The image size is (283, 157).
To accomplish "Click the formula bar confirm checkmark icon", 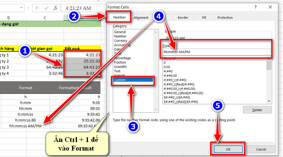I will (46, 8).
